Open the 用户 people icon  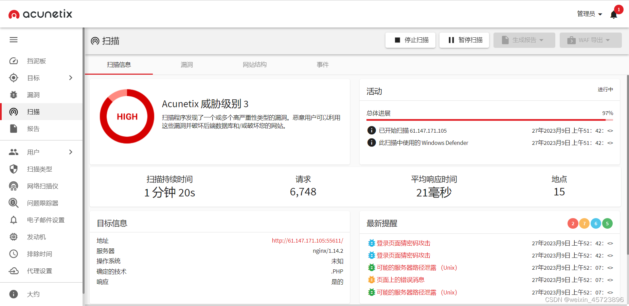point(14,152)
